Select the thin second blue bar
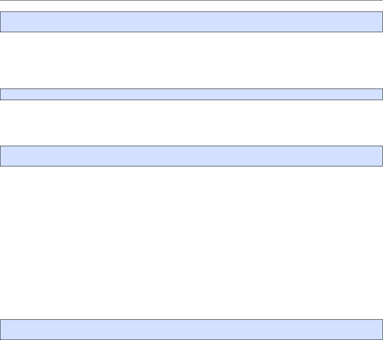Viewport: 383px width, 340px height. click(x=191, y=94)
